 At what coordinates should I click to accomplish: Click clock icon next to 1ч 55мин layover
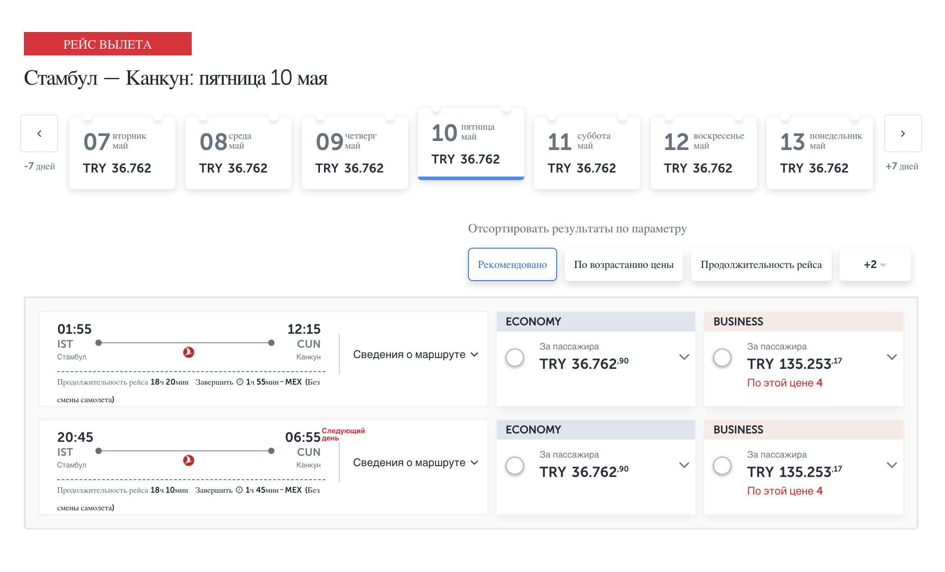pos(240,382)
